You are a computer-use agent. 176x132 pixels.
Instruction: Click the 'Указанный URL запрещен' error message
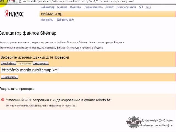(x=59, y=100)
